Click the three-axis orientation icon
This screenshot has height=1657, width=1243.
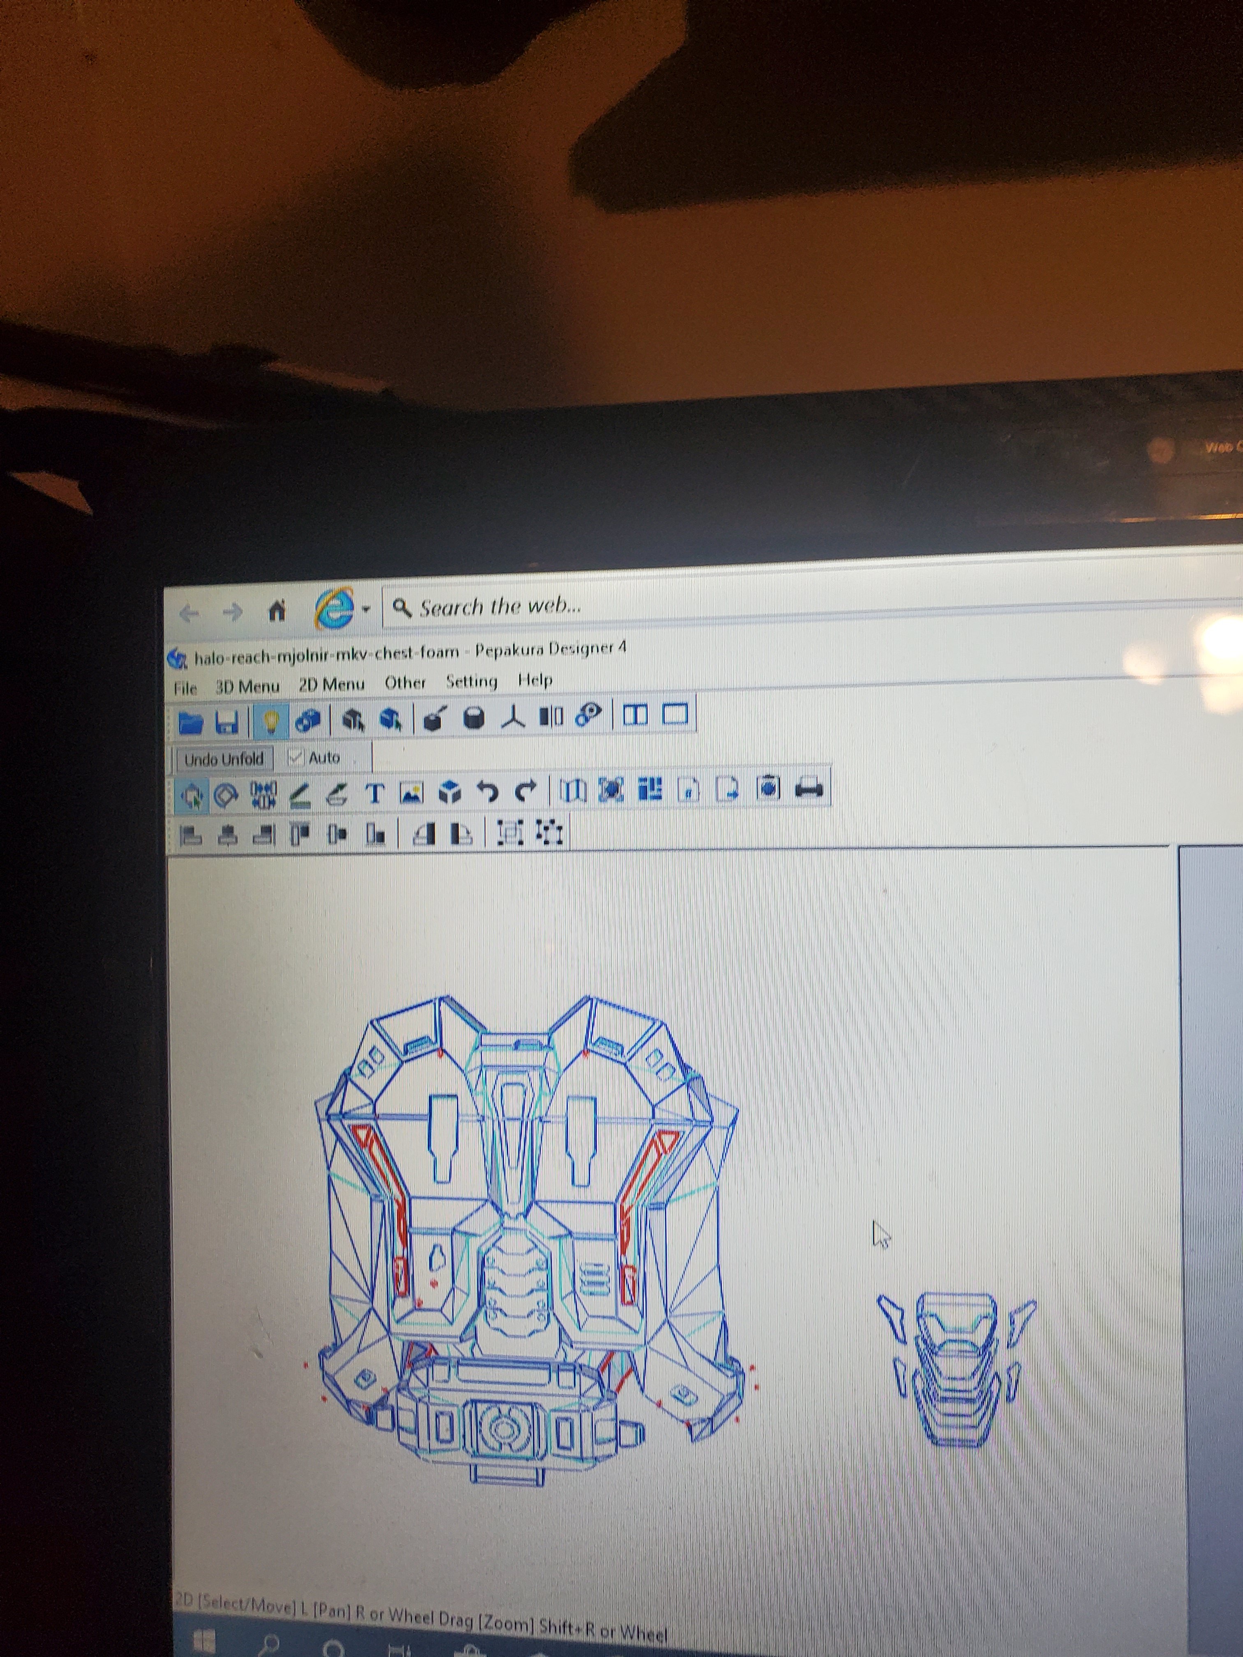click(513, 716)
